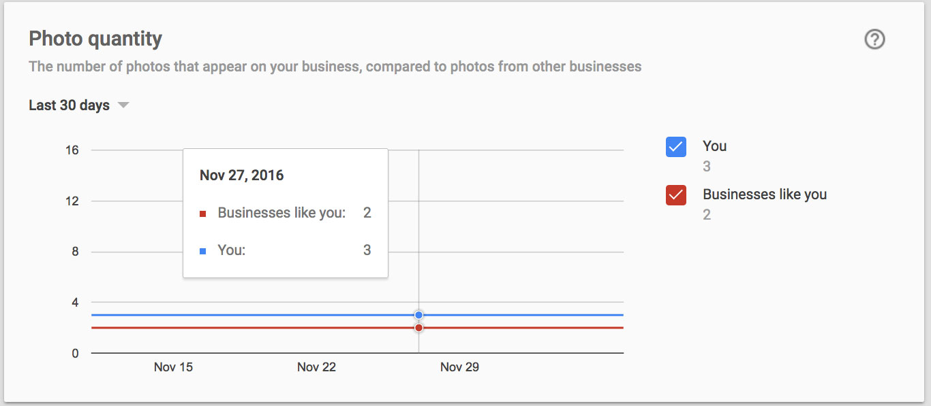Click the 16 value on the y-axis
This screenshot has height=406, width=931.
pyautogui.click(x=72, y=150)
